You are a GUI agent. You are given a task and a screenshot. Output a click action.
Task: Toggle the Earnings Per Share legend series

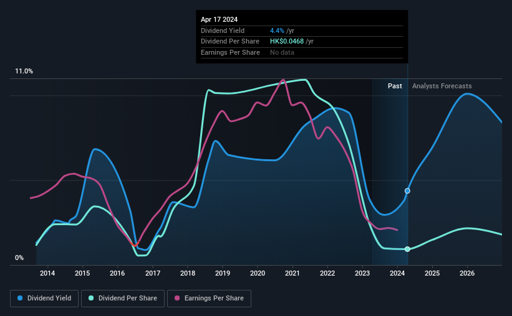pos(209,299)
